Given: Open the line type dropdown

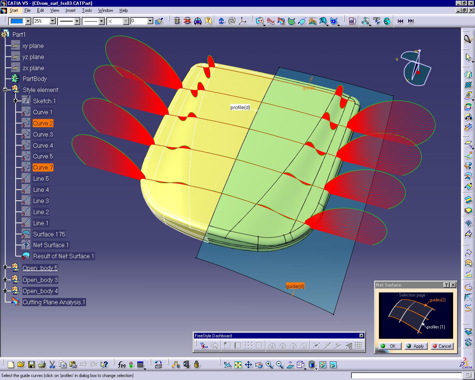Looking at the screenshot, I should [102, 22].
